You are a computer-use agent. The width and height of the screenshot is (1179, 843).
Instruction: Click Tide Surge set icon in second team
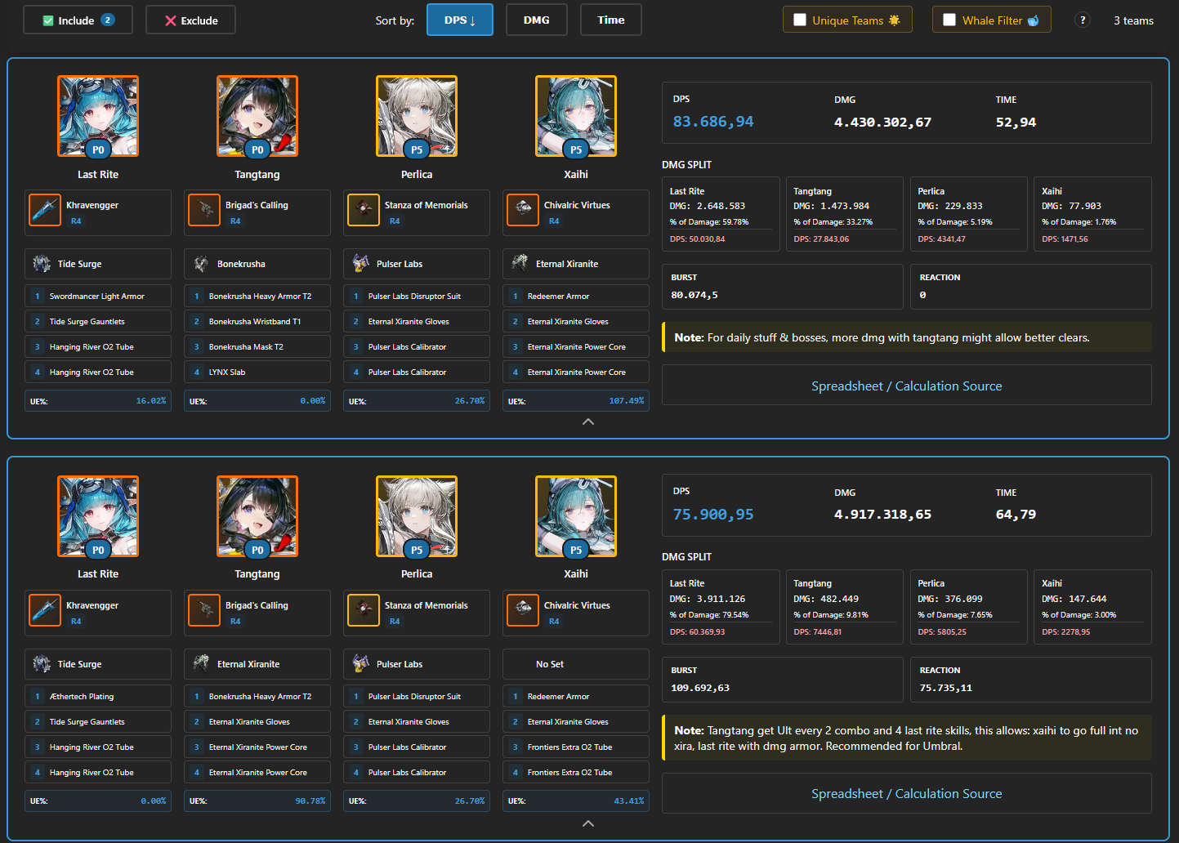(42, 664)
